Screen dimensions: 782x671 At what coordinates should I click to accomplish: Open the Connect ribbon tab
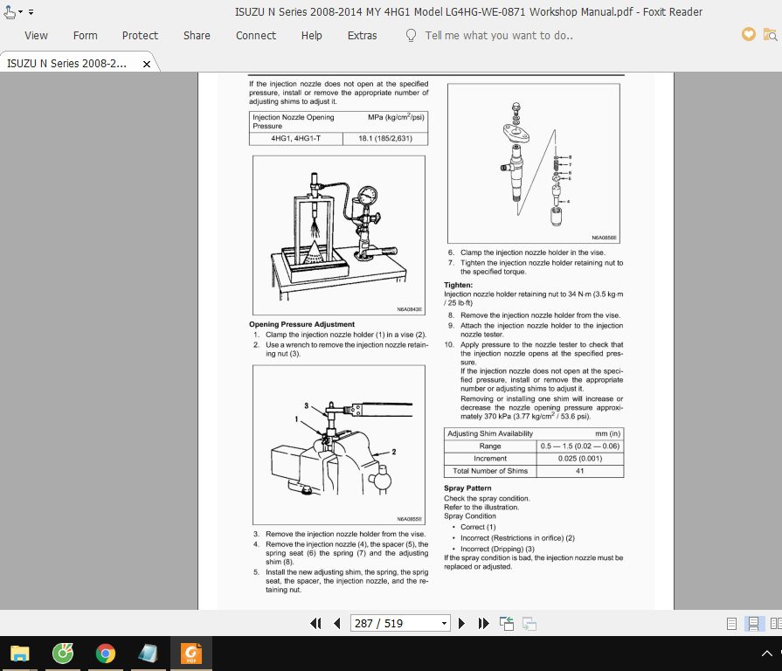256,36
